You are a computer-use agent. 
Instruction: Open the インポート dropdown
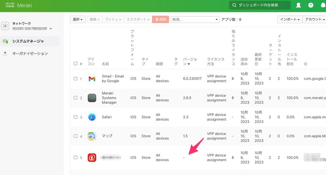coord(290,19)
